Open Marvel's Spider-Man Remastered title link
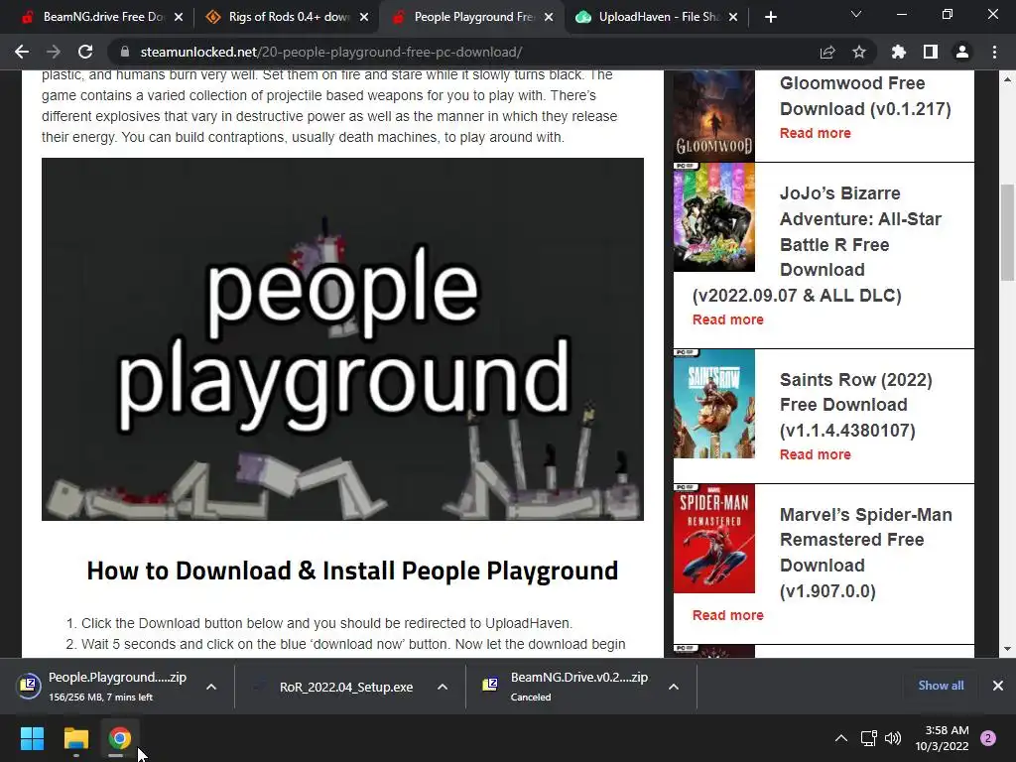1016x762 pixels. tap(865, 553)
